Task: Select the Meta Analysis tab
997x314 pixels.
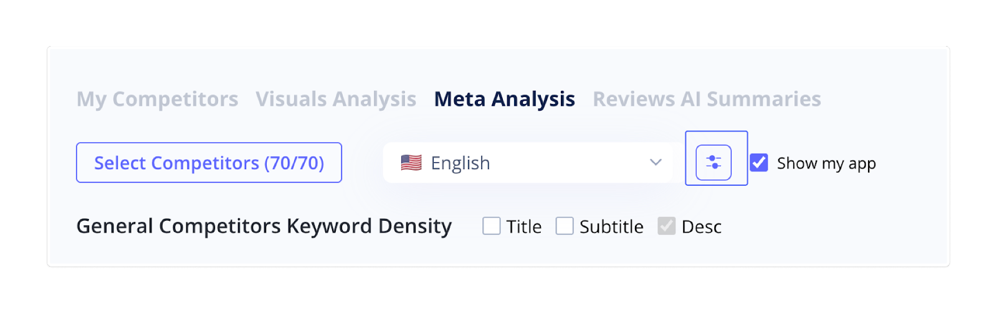Action: (x=504, y=99)
